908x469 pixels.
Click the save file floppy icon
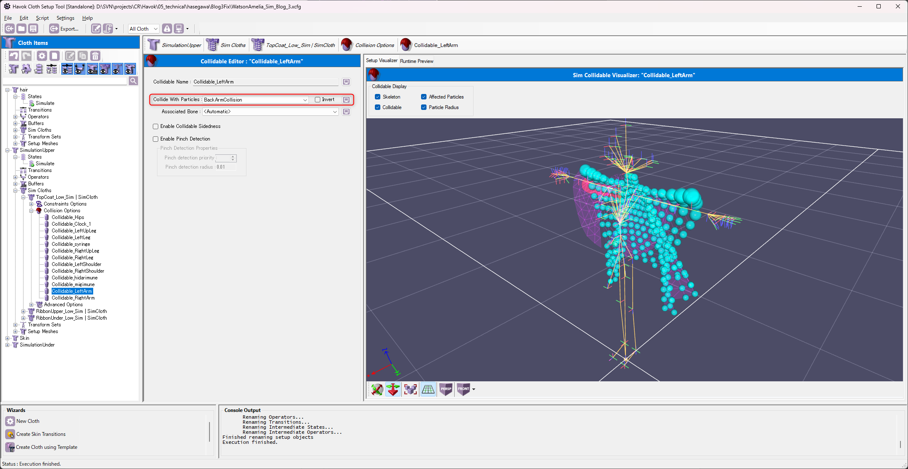(33, 29)
